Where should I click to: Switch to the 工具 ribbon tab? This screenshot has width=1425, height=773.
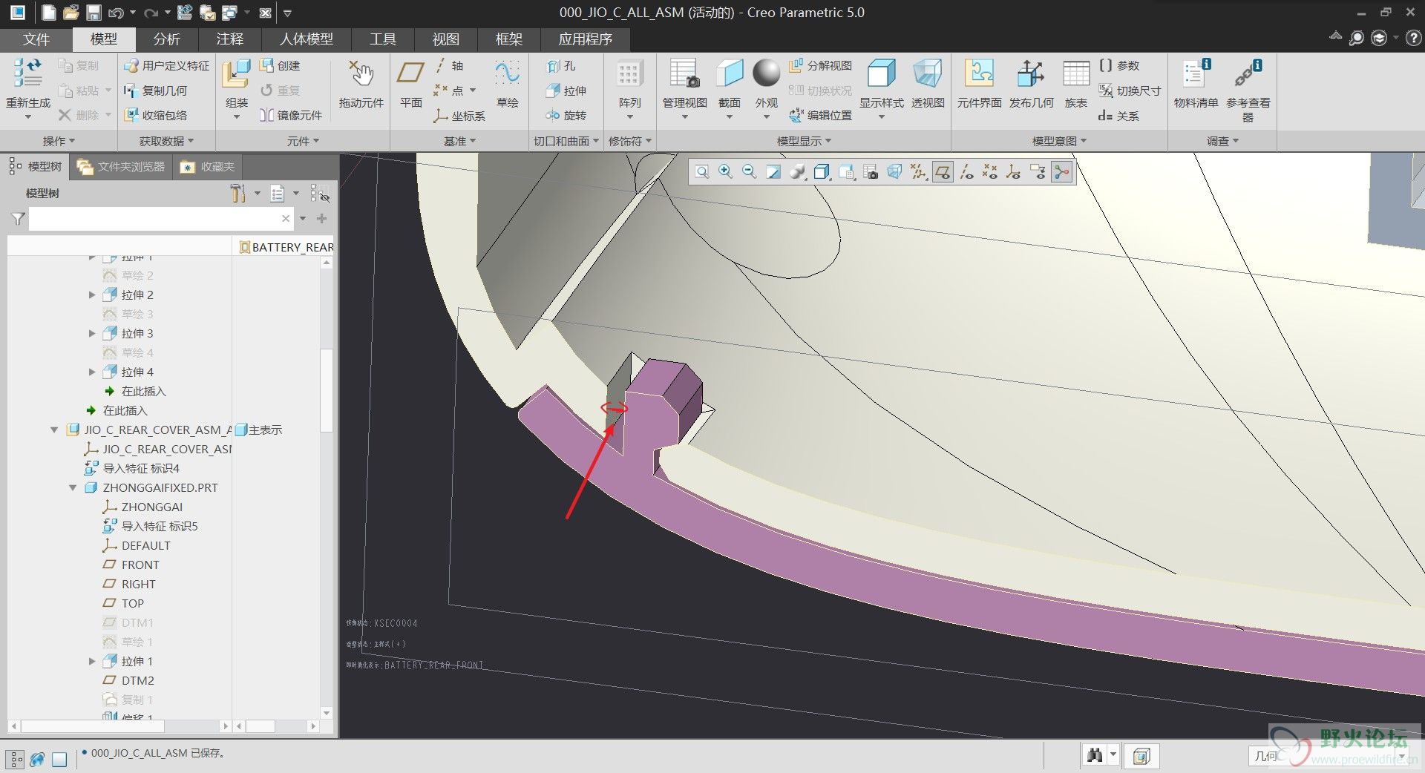point(382,39)
